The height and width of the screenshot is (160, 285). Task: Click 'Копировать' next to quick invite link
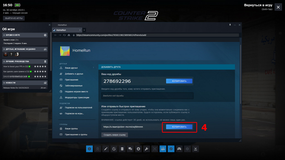(x=179, y=127)
